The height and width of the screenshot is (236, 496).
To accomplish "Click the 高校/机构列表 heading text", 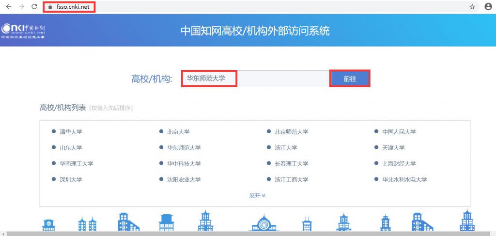I will [x=62, y=108].
